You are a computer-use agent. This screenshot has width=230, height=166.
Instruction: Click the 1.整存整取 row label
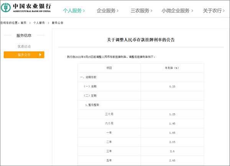(x=92, y=105)
